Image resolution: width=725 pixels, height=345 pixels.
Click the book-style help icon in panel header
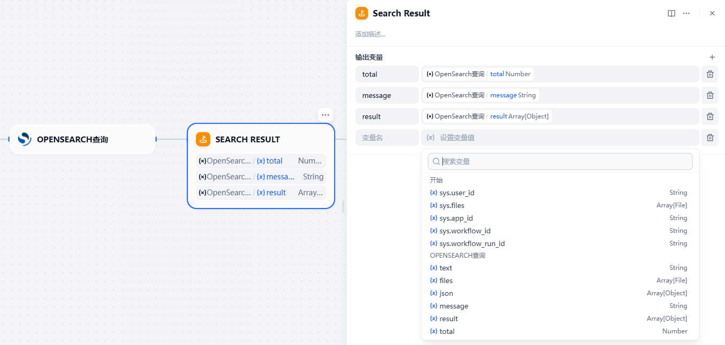pos(672,13)
